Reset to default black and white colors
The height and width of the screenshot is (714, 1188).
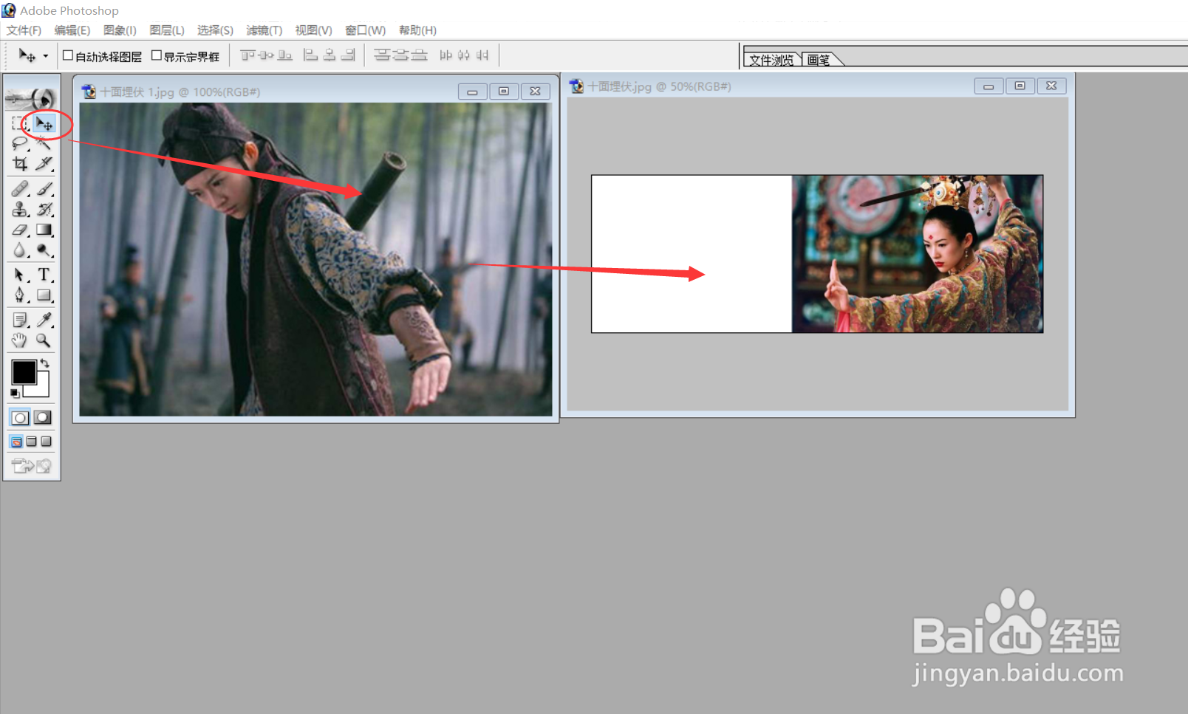coord(15,394)
